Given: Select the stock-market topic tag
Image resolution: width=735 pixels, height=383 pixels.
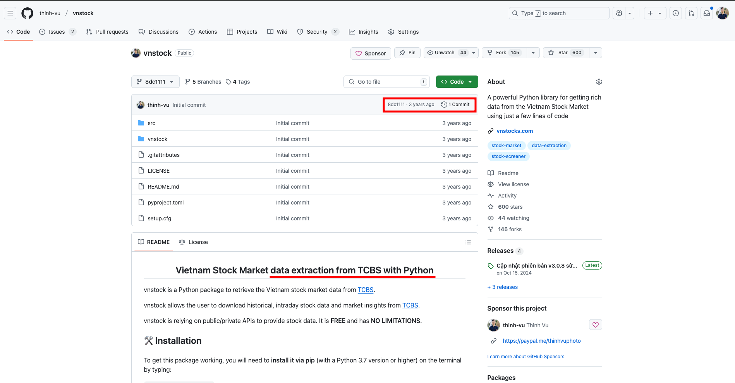Looking at the screenshot, I should tap(507, 145).
